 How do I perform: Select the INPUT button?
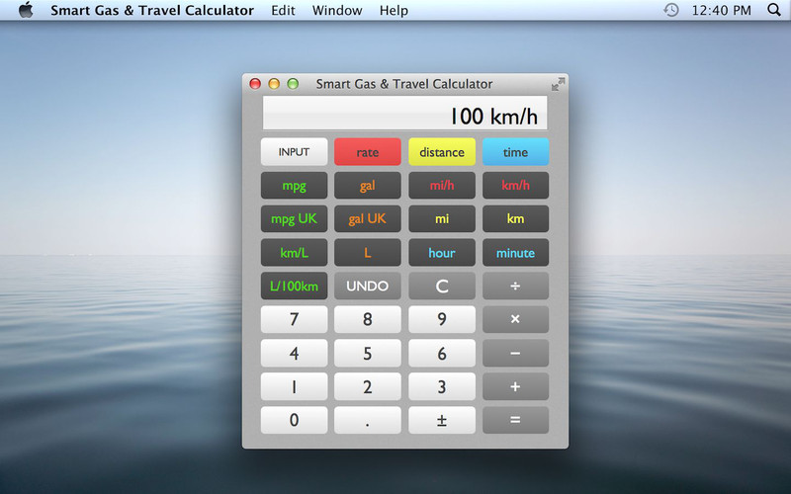click(294, 152)
